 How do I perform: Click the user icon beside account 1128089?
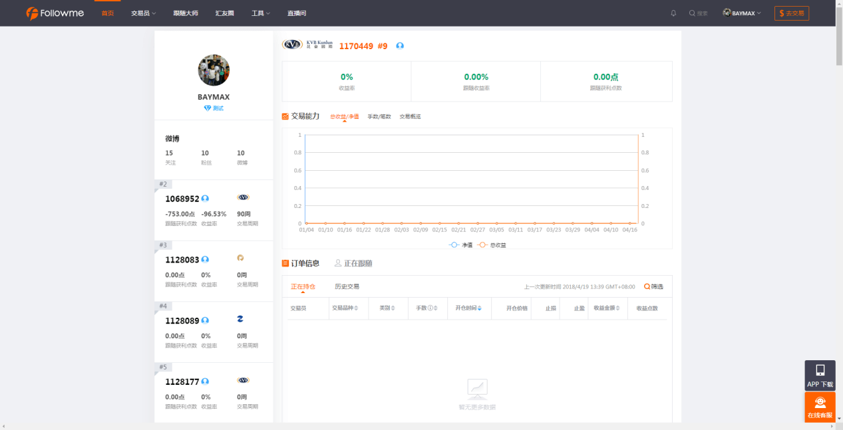coord(205,321)
